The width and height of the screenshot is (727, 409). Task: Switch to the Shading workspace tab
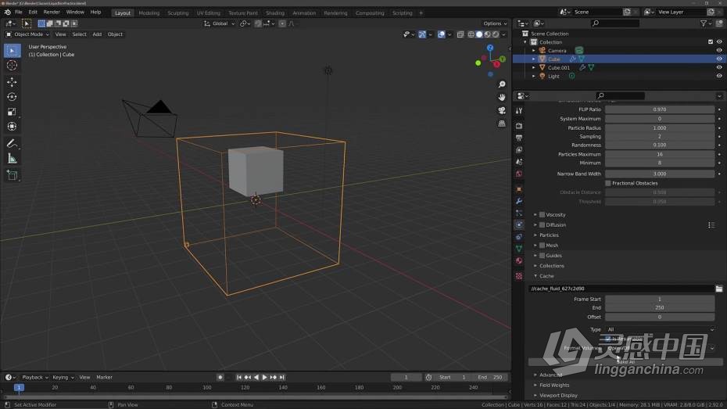(x=275, y=13)
